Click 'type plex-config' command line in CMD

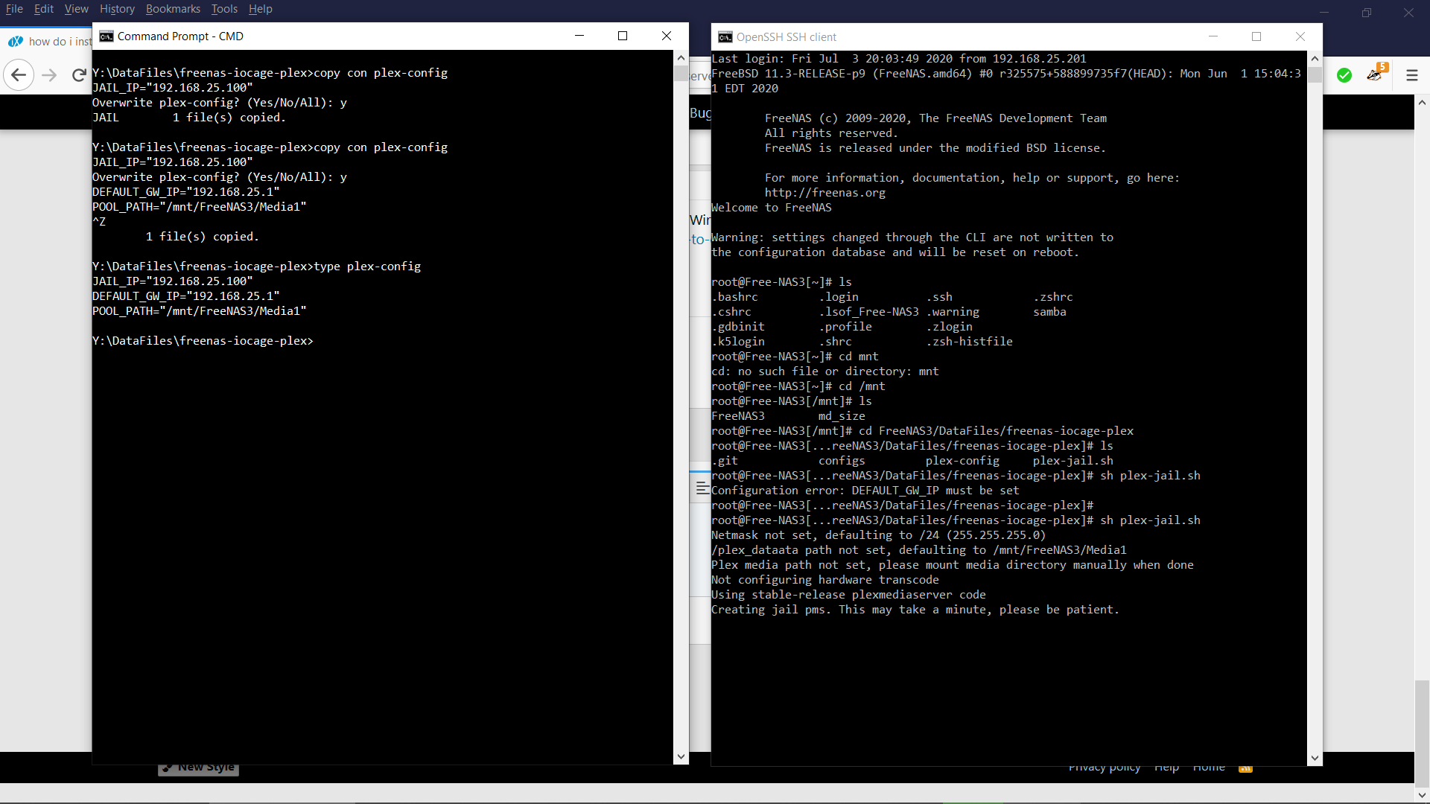(x=256, y=267)
